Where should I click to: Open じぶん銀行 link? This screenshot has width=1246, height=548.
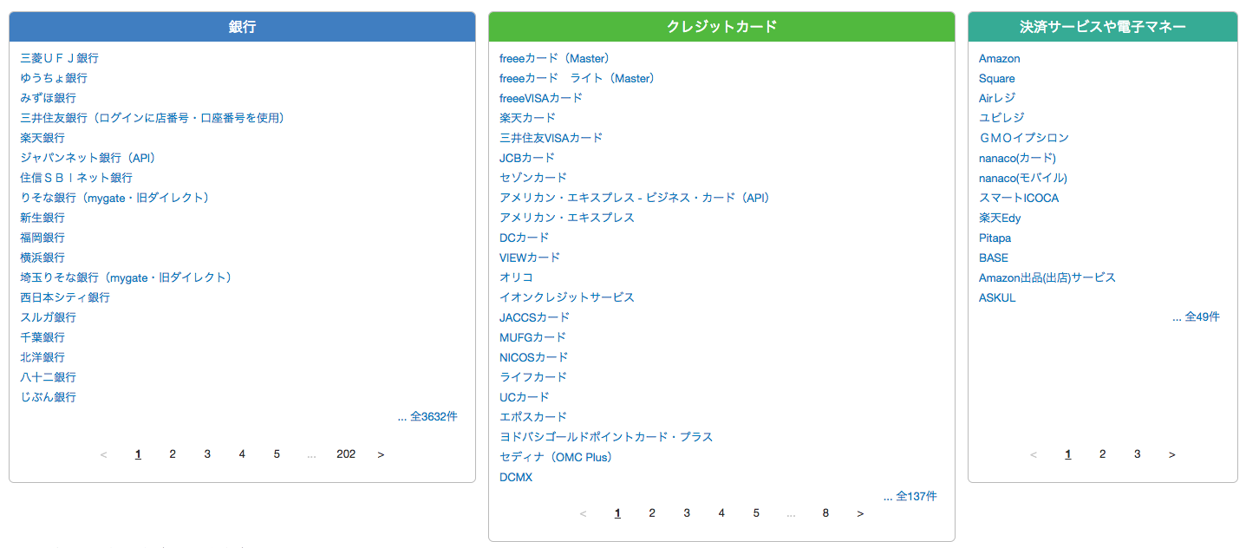click(48, 397)
